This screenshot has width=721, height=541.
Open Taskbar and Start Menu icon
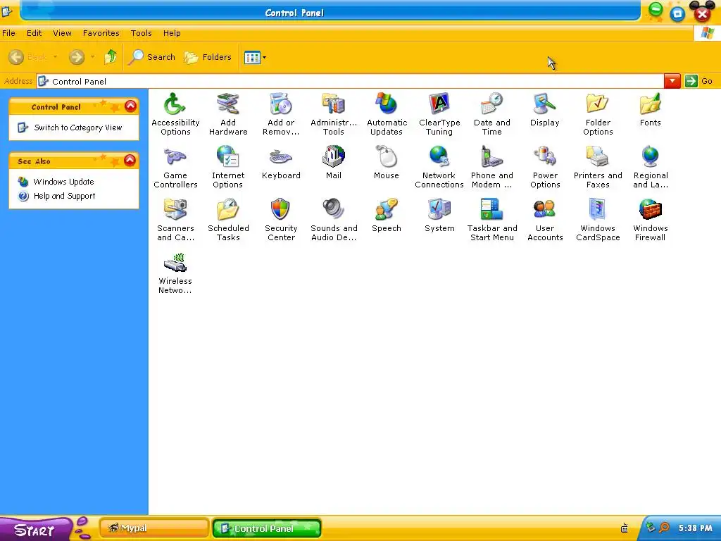tap(492, 220)
